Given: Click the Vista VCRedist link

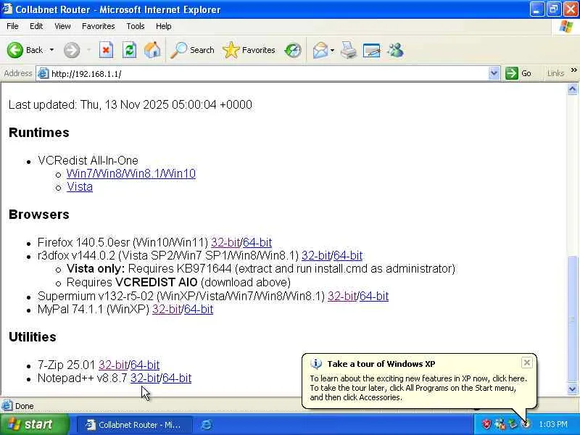Looking at the screenshot, I should (80, 187).
